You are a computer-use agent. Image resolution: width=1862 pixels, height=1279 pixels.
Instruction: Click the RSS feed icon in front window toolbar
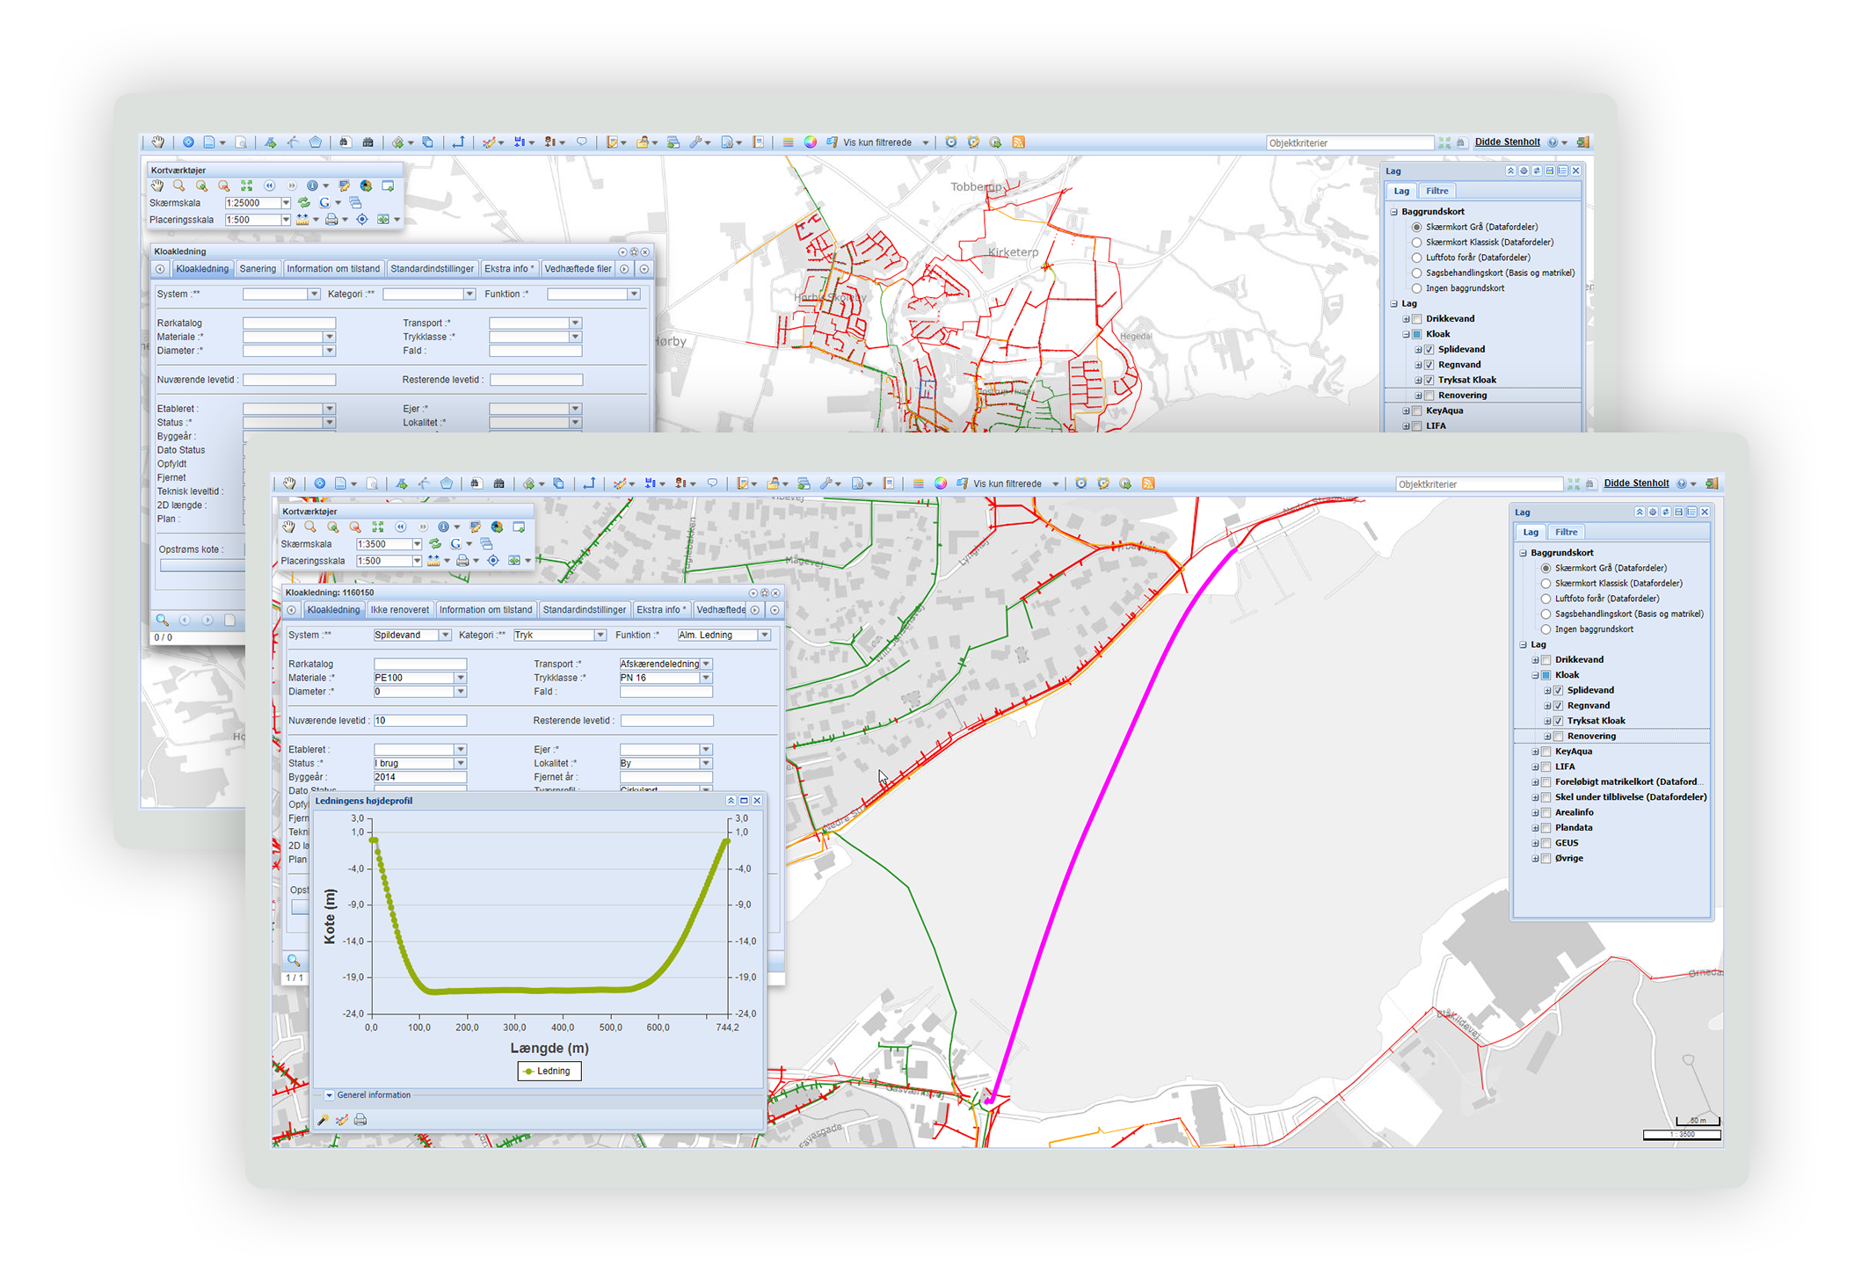(x=1147, y=483)
